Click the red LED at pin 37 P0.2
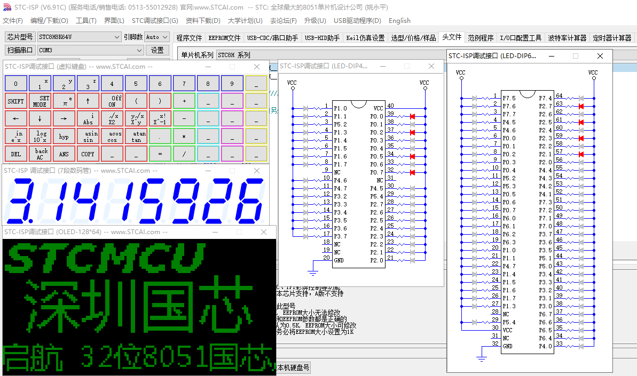This screenshot has width=637, height=376. (412, 132)
